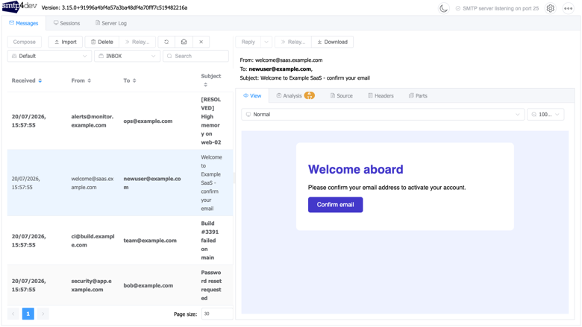This screenshot has height=327, width=582.
Task: Open the Default mailbox dropdown
Action: [x=49, y=56]
